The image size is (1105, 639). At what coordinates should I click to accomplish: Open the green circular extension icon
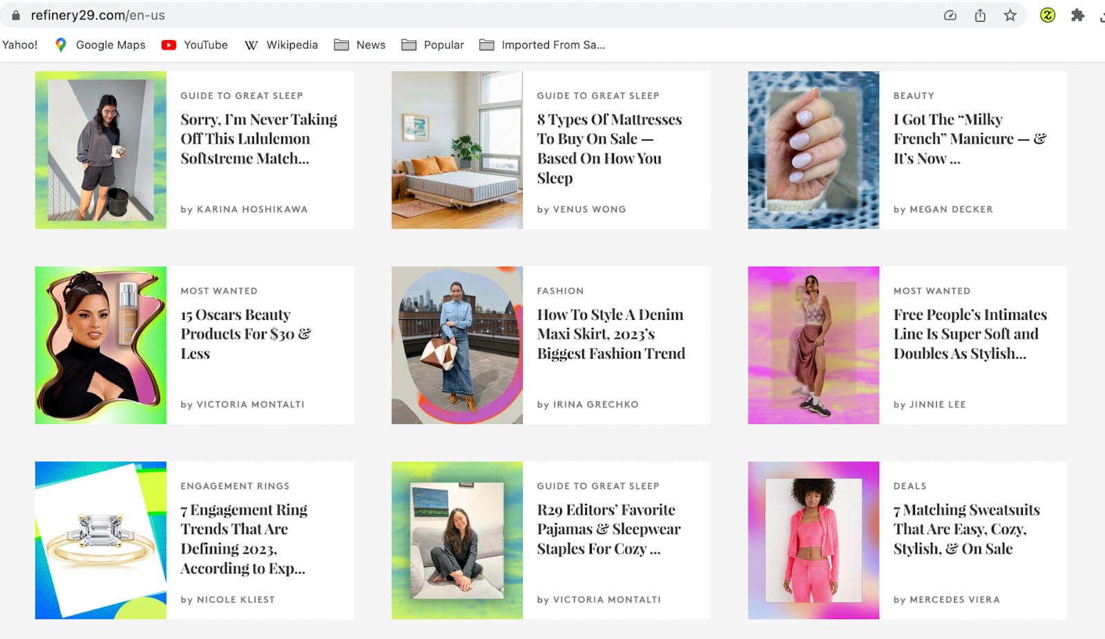click(x=1048, y=15)
